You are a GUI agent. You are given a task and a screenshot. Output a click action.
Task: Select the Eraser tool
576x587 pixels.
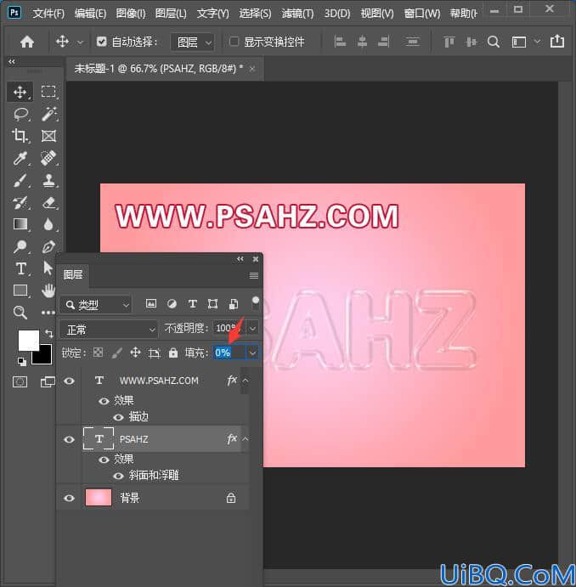tap(49, 203)
